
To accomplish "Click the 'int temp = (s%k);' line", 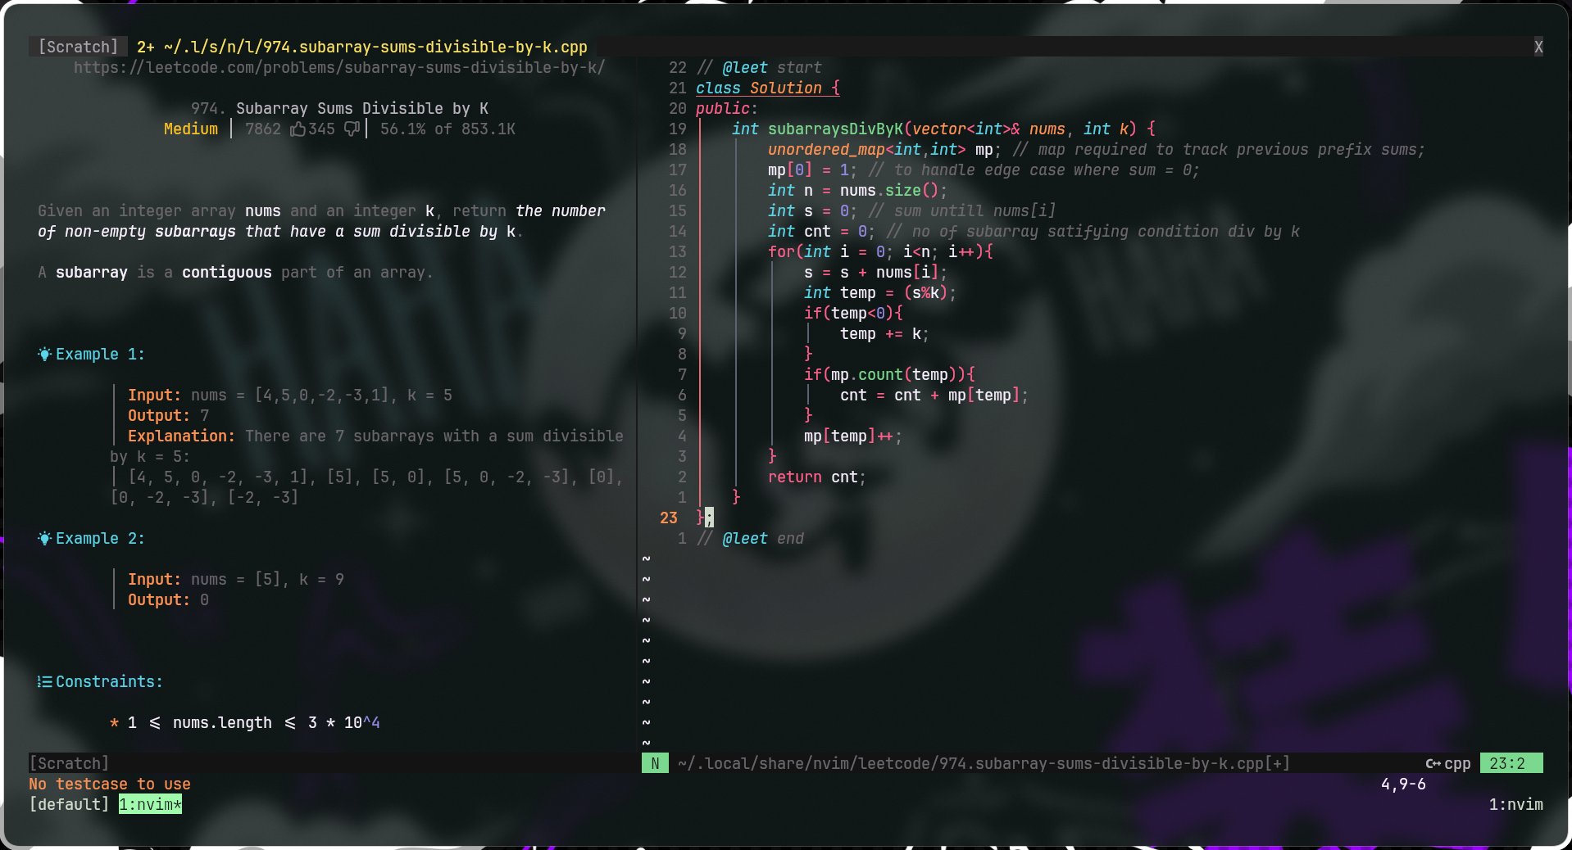I will 880,293.
